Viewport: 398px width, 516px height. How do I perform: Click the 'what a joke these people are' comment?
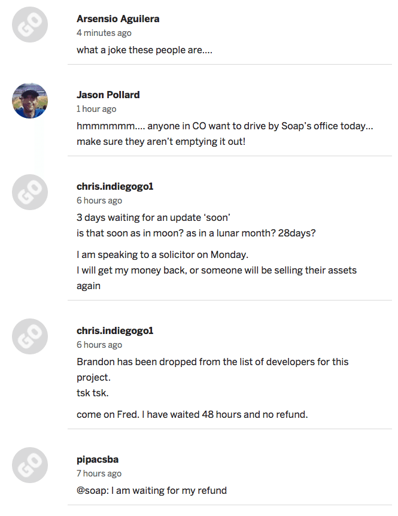tap(145, 50)
